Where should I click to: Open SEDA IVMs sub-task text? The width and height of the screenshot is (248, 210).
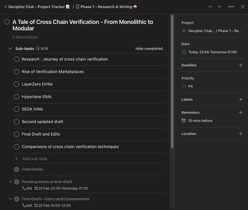(x=32, y=109)
